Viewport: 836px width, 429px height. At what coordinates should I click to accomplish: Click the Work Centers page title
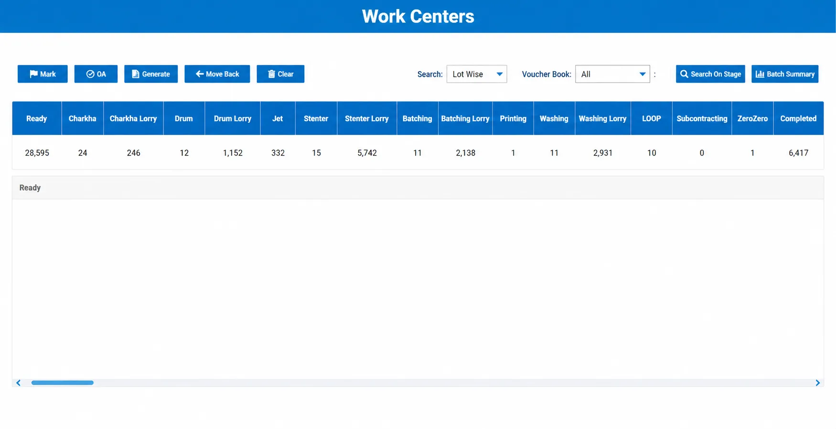point(418,16)
